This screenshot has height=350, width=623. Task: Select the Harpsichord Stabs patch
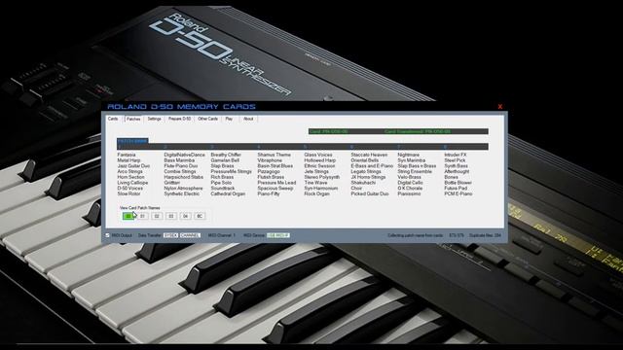coord(184,177)
